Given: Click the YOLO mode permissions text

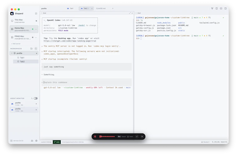Looking at the screenshot, I should click(x=63, y=31).
